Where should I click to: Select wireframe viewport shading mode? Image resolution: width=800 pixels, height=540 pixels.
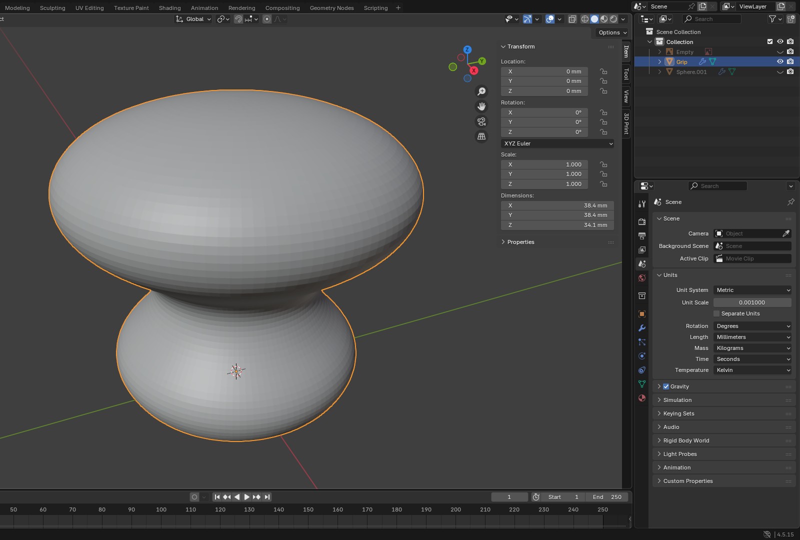click(584, 19)
